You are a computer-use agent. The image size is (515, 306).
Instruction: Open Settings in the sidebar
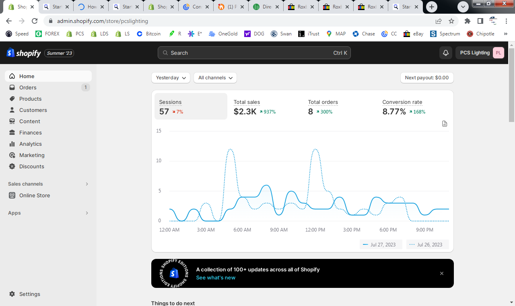coord(48,294)
